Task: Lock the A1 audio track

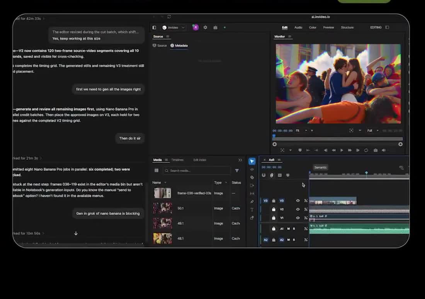Action: pos(274,229)
